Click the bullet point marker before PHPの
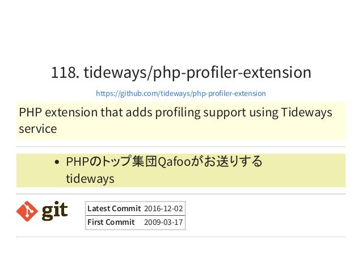 click(57, 162)
